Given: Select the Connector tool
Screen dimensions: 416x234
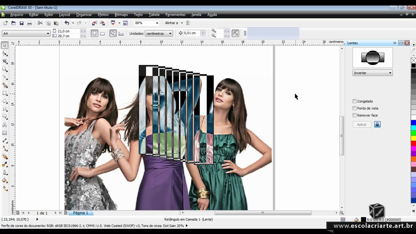Looking at the screenshot, I should coord(5,149).
